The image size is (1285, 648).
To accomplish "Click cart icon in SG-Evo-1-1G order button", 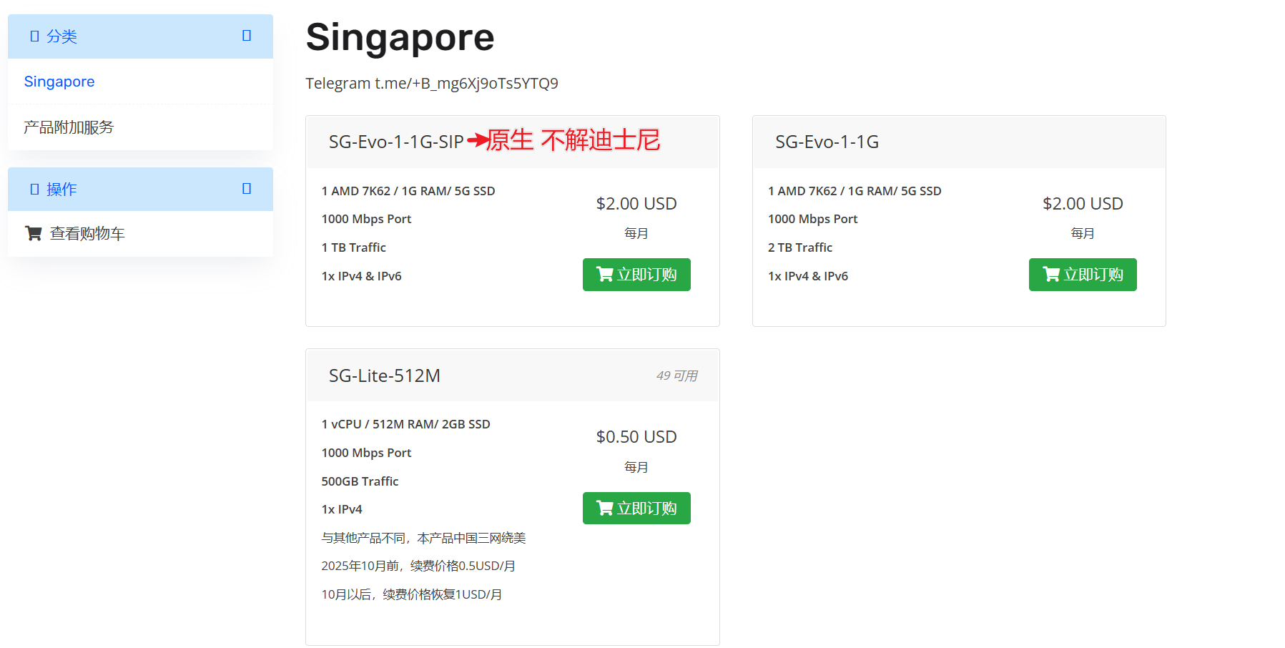I will [x=1051, y=275].
